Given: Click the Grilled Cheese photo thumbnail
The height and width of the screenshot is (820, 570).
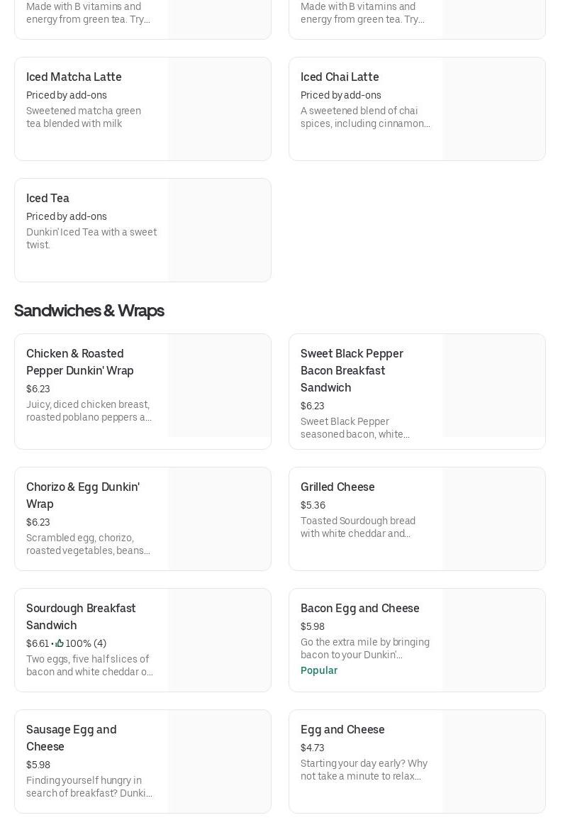Looking at the screenshot, I should point(493,519).
